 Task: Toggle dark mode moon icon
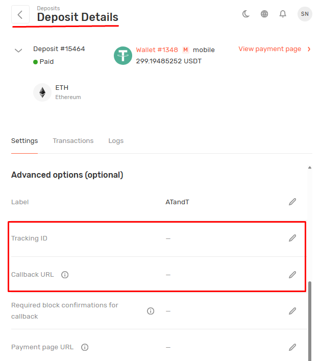[246, 14]
